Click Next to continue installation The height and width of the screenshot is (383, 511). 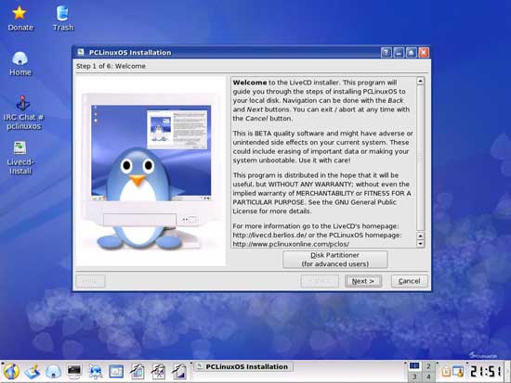point(363,281)
